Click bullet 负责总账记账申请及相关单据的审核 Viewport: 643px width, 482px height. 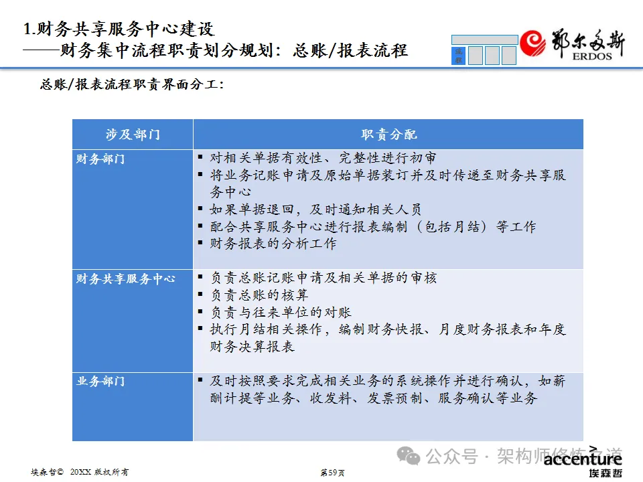tap(324, 278)
